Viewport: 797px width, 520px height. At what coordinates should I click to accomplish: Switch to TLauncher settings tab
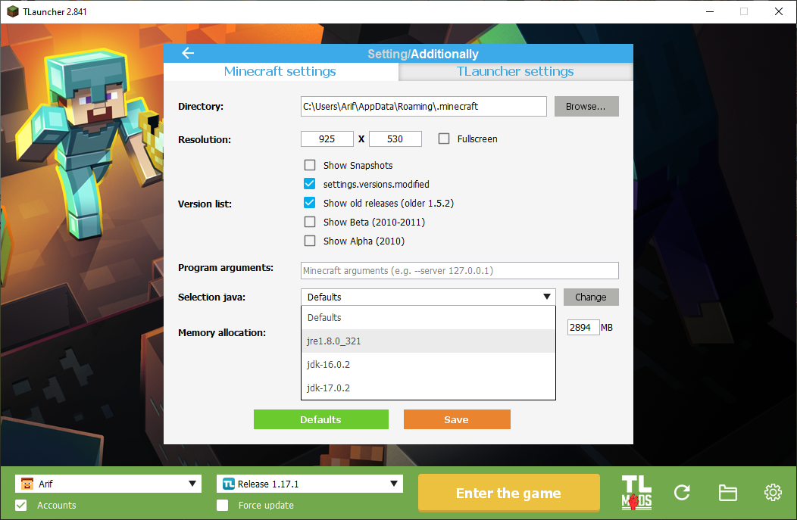point(515,71)
